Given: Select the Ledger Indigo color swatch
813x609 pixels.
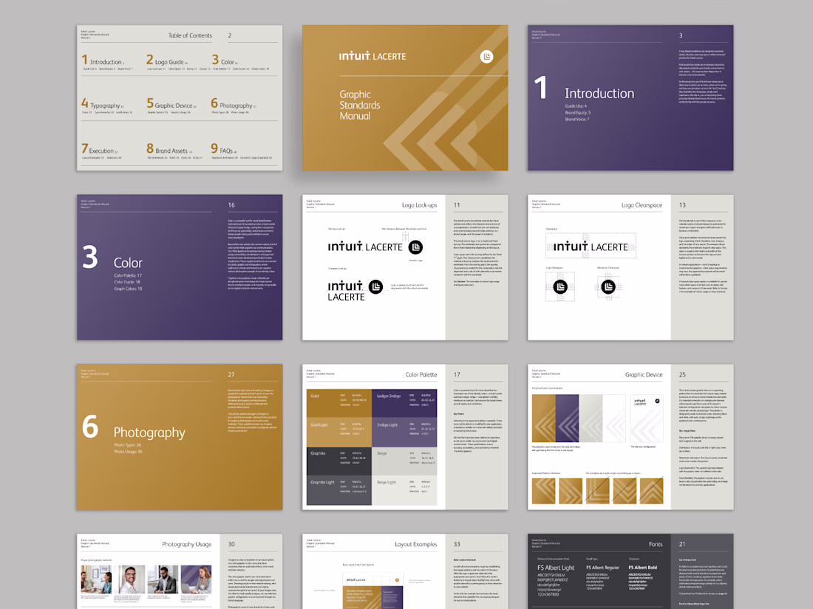Looking at the screenshot, I should pyautogui.click(x=404, y=403).
